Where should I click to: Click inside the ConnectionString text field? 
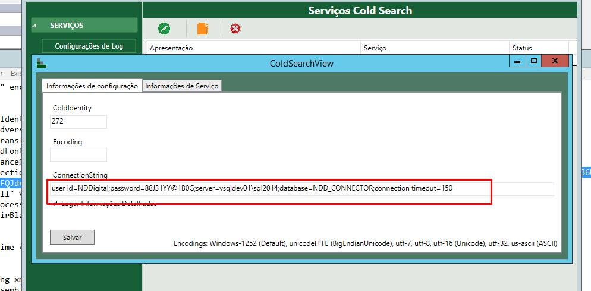pos(302,189)
